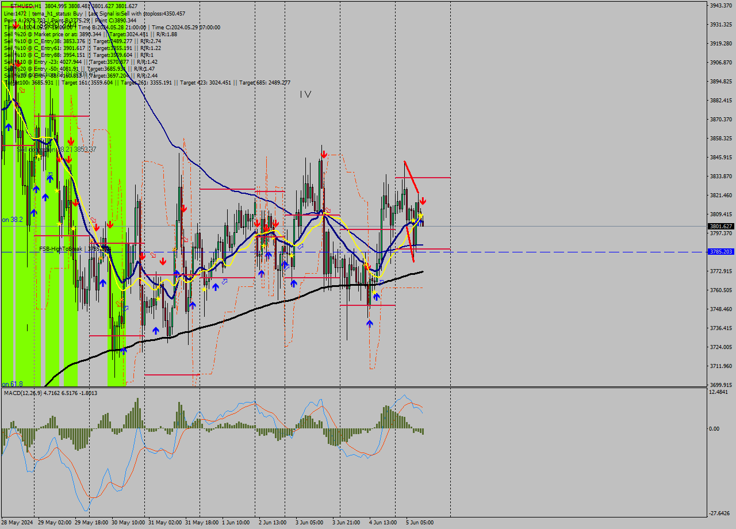The height and width of the screenshot is (529, 736).
Task: Click the red sell arrow above the latest candle
Action: [x=423, y=201]
